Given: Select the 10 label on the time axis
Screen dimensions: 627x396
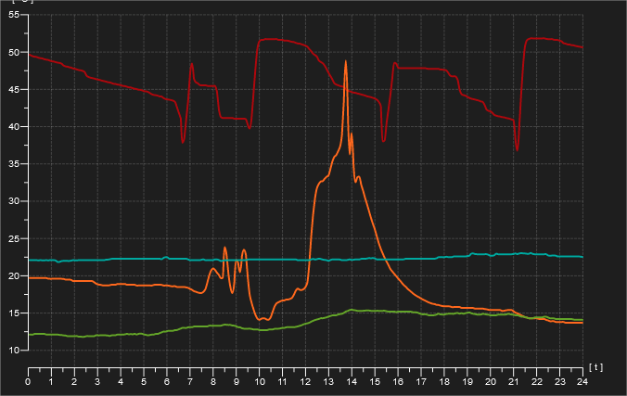Looking at the screenshot, I should (260, 382).
